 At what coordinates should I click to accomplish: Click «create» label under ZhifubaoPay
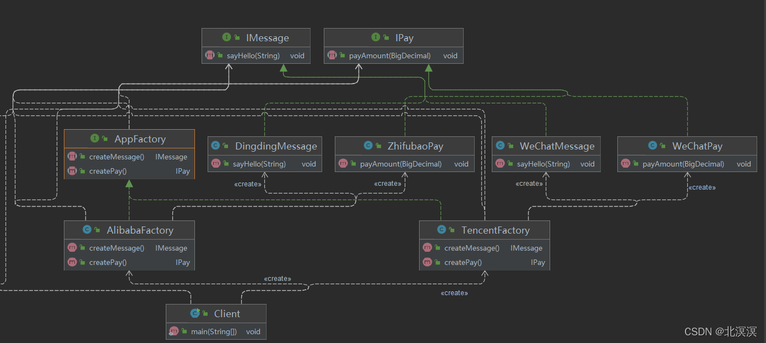click(388, 184)
